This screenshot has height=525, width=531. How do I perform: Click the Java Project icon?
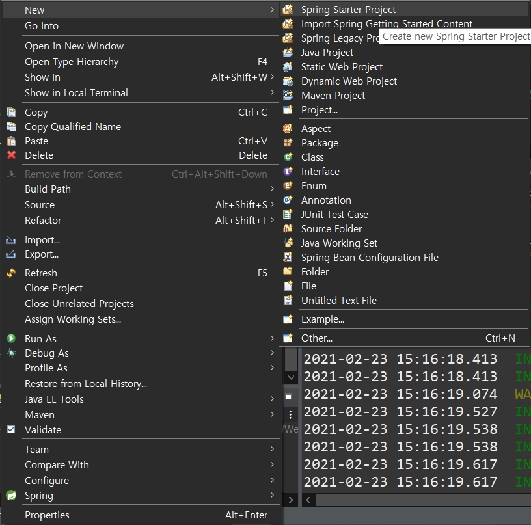click(x=288, y=53)
